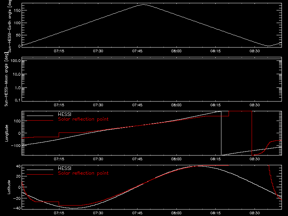This screenshot has width=288, height=216.
Task: Click 08:00 under the Longitude plot
Action: pos(176,159)
